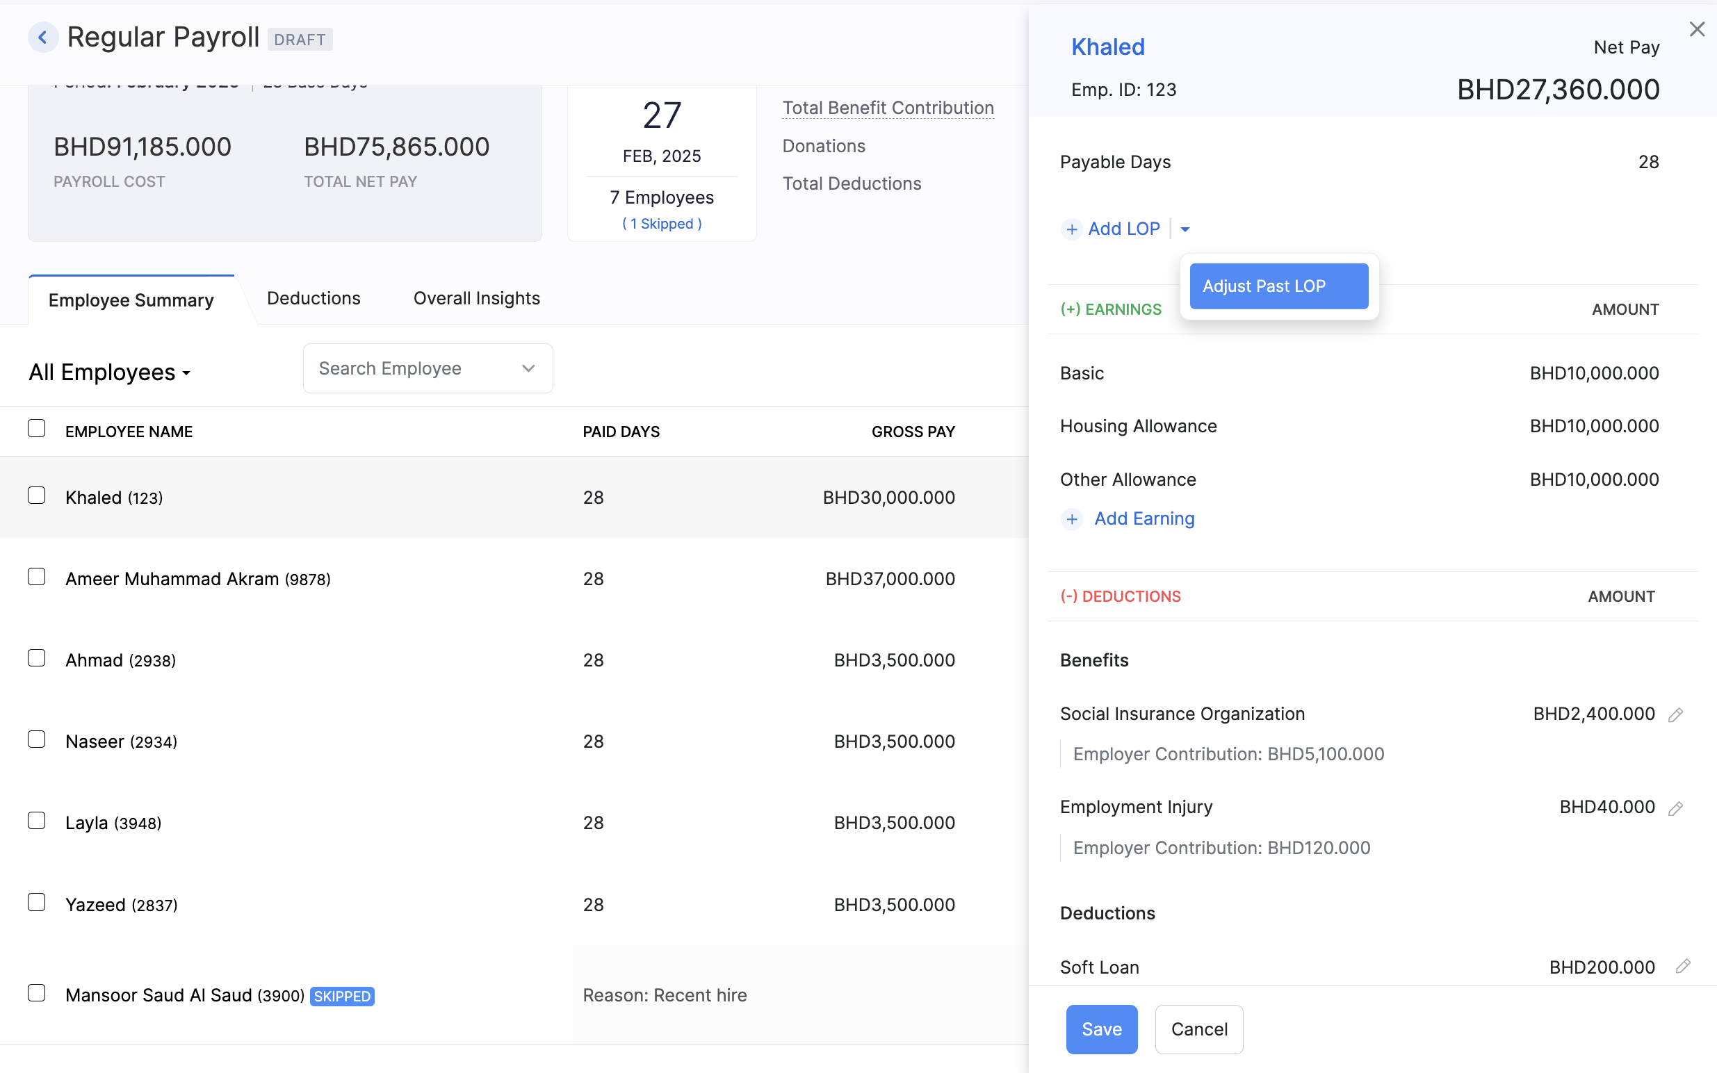Viewport: 1717px width, 1073px height.
Task: Expand the Add LOP dropdown arrow
Action: coord(1184,229)
